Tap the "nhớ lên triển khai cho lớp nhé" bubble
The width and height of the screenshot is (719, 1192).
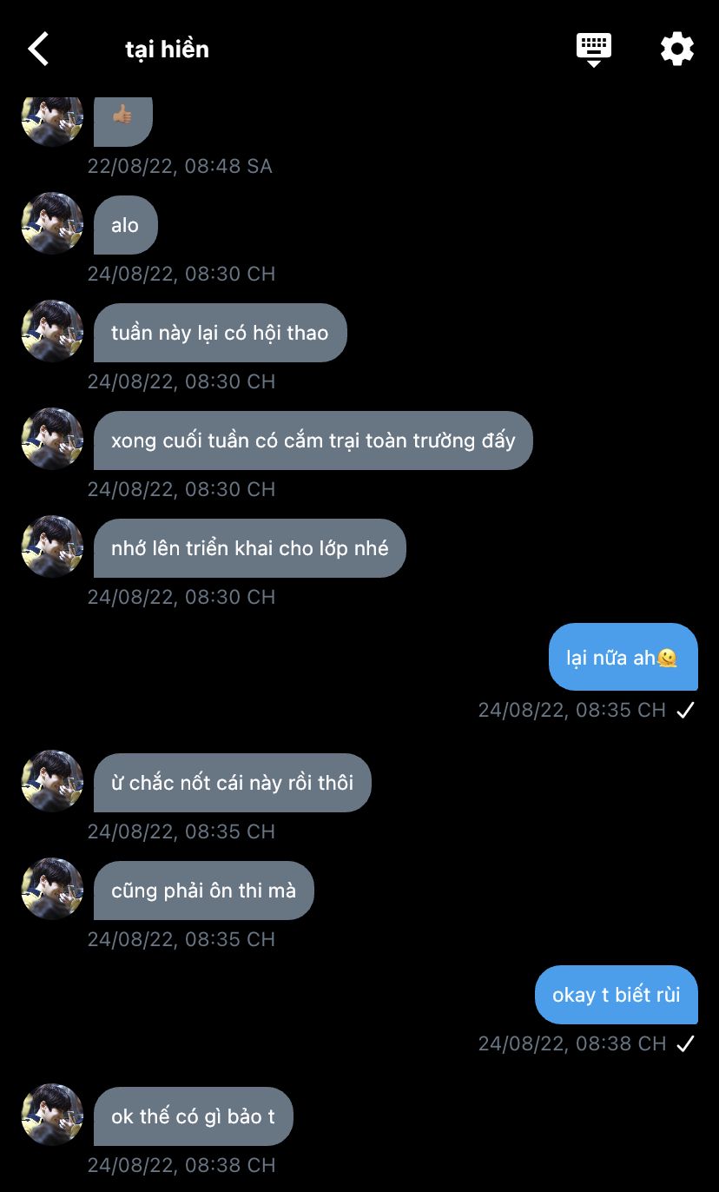(249, 548)
